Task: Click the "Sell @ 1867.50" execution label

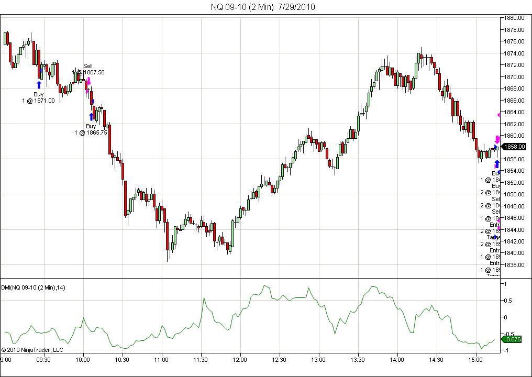Action: [89, 69]
